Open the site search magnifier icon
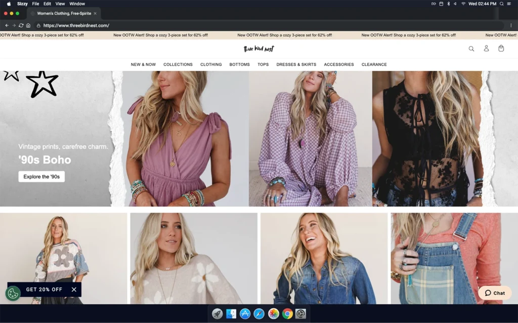This screenshot has width=518, height=323. click(471, 48)
